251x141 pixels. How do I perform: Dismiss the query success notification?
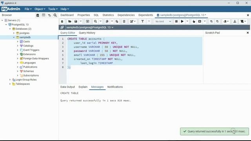[215, 132]
